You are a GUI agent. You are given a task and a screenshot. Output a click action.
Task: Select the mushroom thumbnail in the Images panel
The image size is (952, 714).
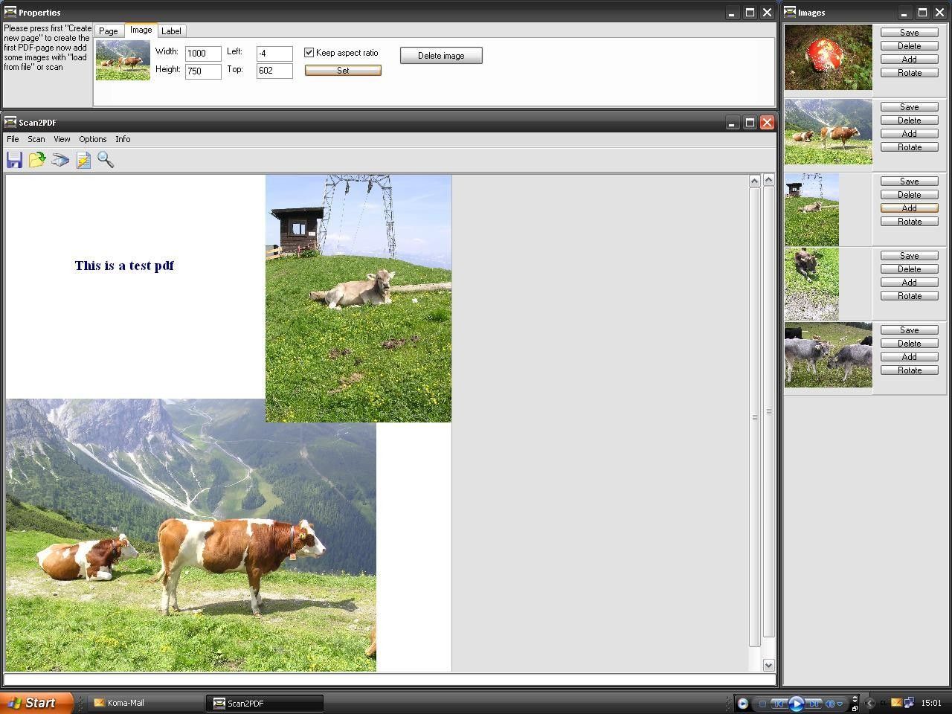click(x=828, y=57)
